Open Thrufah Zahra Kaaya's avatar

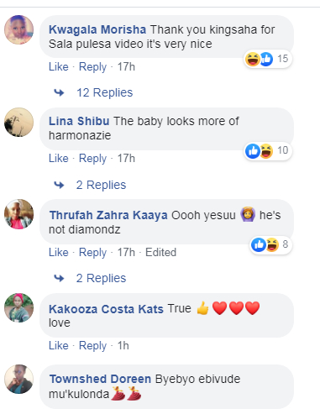(18, 214)
